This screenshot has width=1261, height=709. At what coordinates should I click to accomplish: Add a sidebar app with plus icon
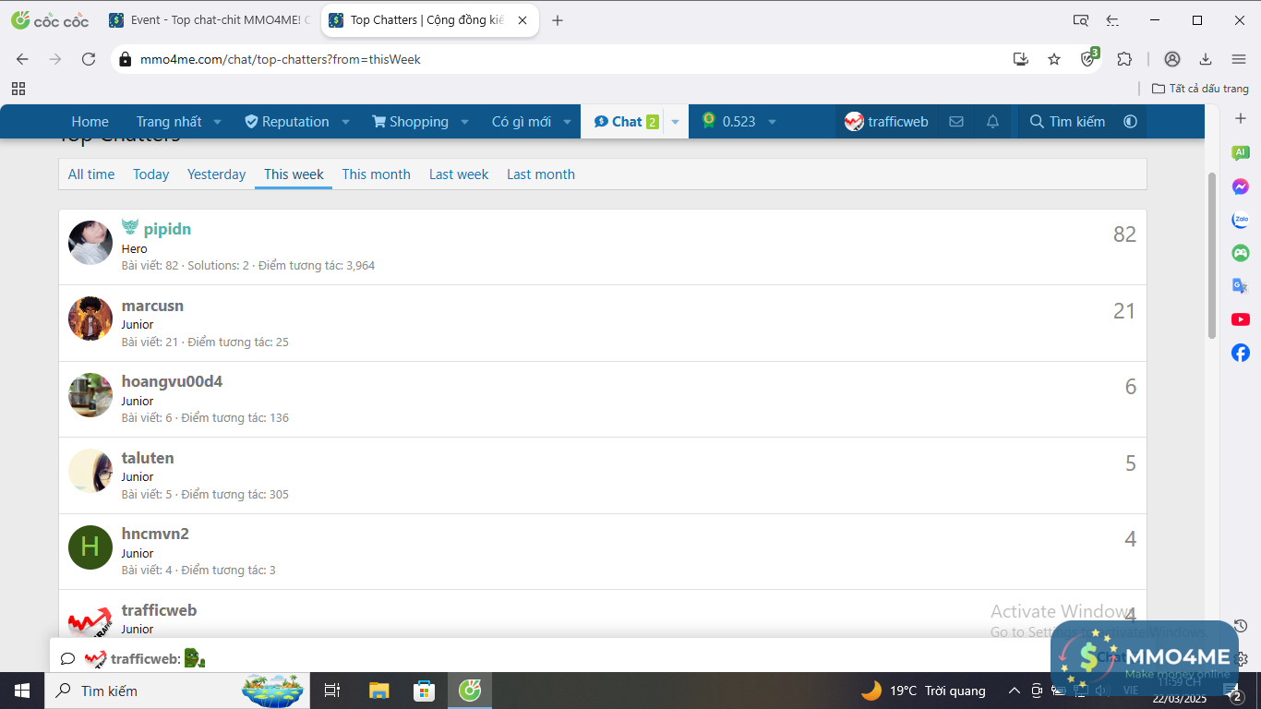1241,119
